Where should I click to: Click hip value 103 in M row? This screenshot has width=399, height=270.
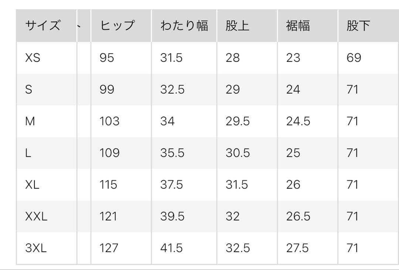point(109,121)
